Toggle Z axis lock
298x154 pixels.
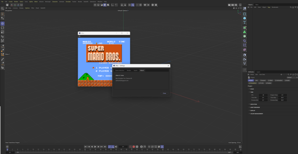pyautogui.click(x=18, y=5)
